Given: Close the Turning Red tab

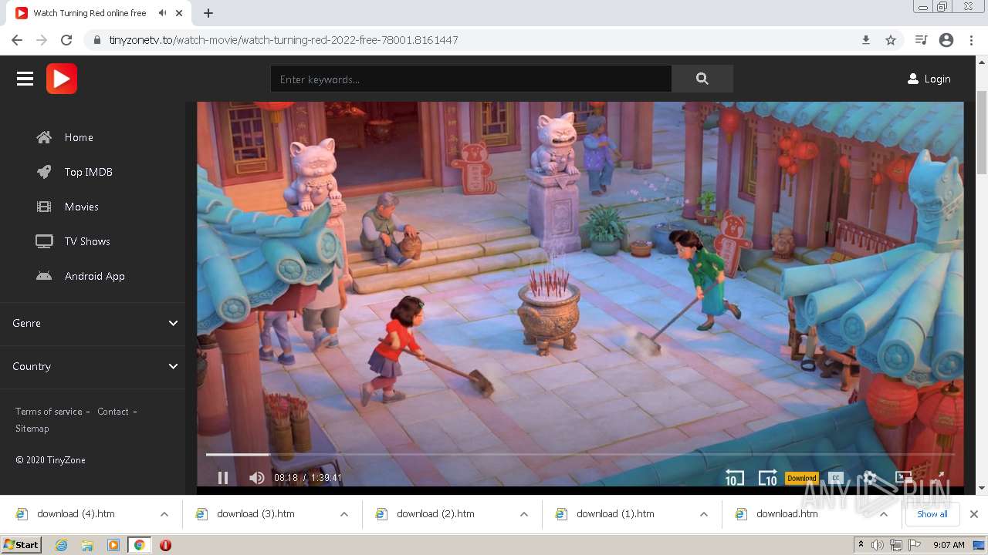Looking at the screenshot, I should (x=179, y=13).
